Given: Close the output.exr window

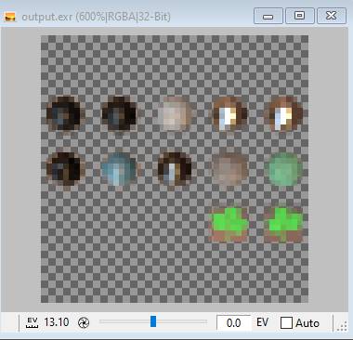Looking at the screenshot, I should [332, 16].
